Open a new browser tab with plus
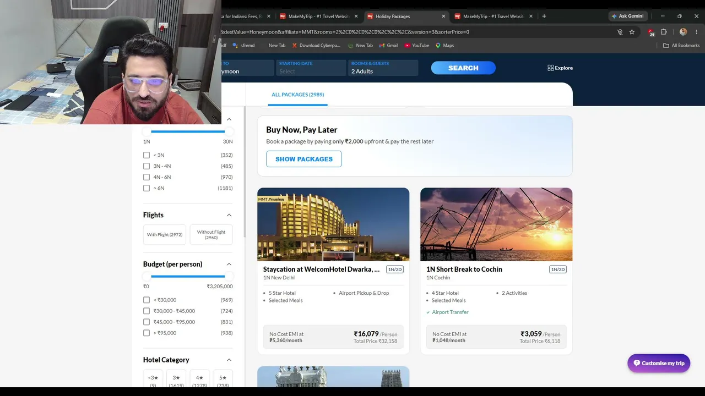 [x=544, y=16]
